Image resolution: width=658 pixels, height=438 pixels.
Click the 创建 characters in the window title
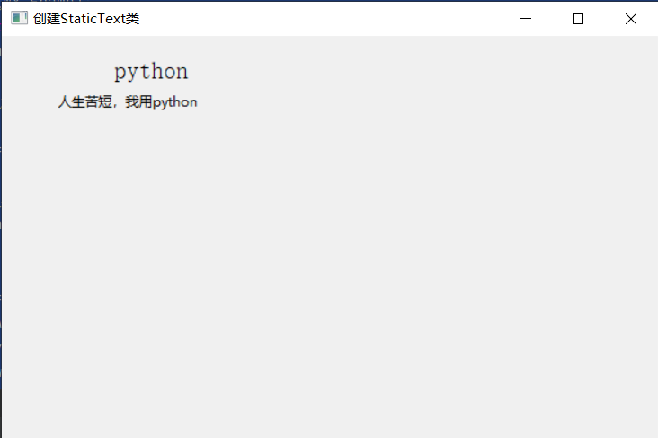(x=47, y=19)
